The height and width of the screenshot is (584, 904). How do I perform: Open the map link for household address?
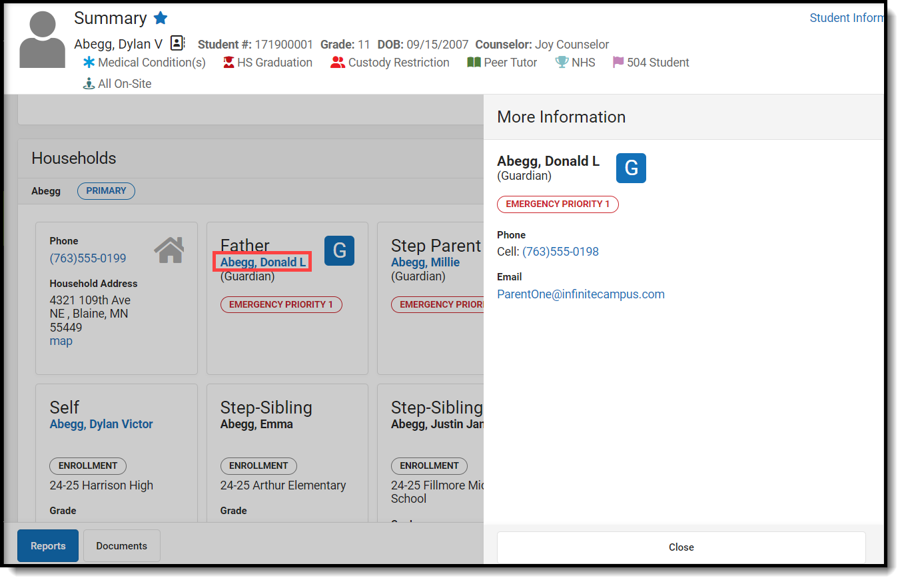tap(61, 341)
